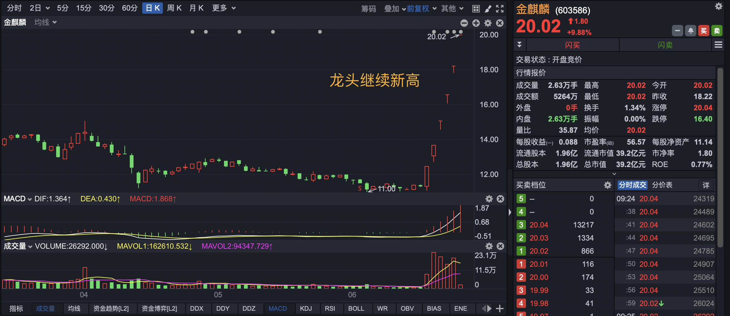This screenshot has height=316, width=730.
Task: Open the 其他 options dropdown
Action: 452,9
